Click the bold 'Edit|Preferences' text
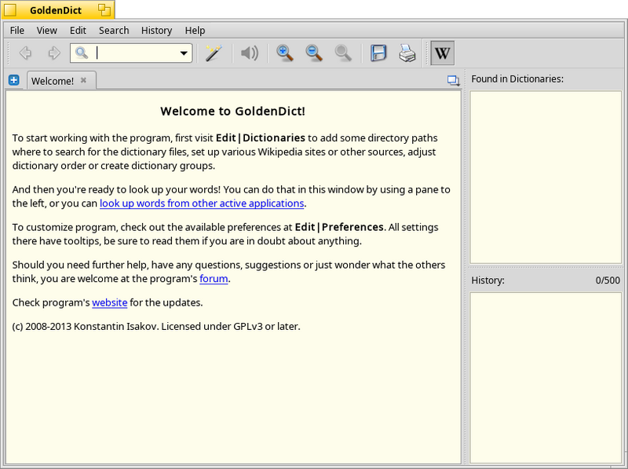Image resolution: width=628 pixels, height=469 pixels. pyautogui.click(x=339, y=227)
